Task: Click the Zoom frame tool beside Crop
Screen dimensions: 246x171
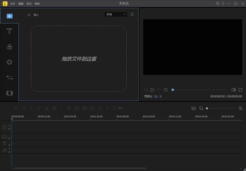Action: click(x=77, y=108)
